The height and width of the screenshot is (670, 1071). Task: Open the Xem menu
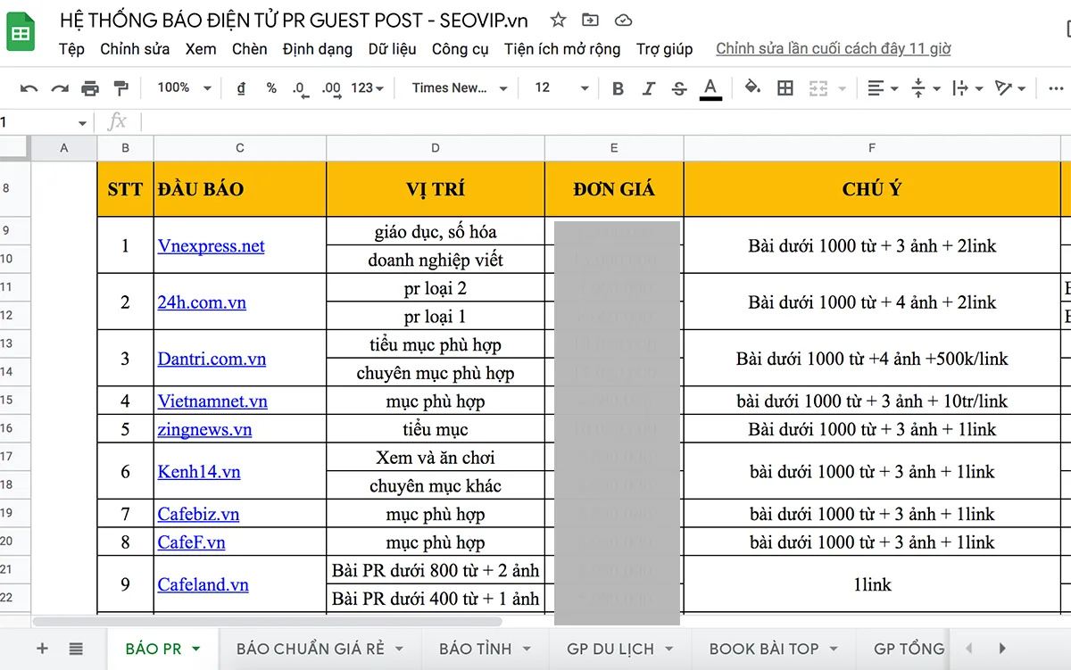[201, 49]
